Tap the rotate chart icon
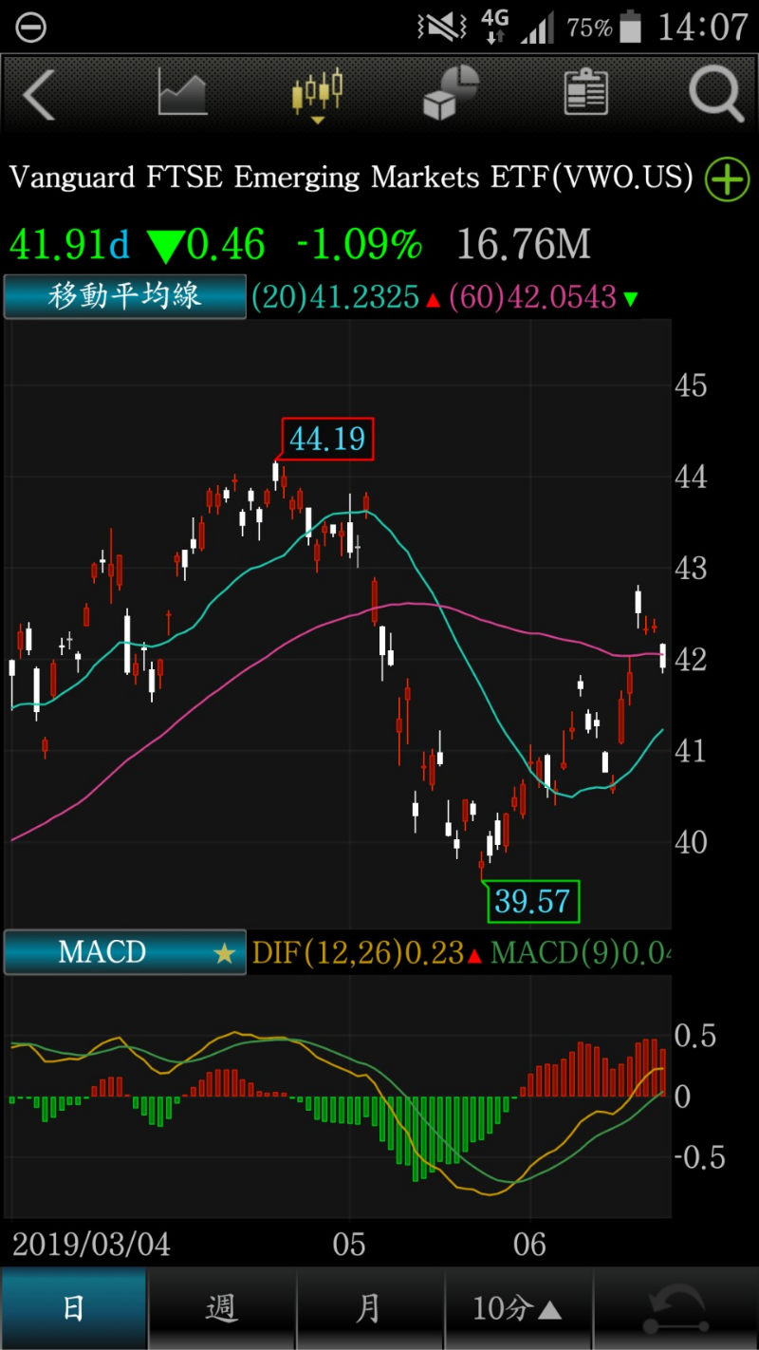 point(676,1308)
